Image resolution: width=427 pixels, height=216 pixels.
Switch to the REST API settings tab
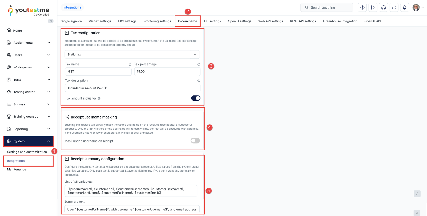[303, 21]
